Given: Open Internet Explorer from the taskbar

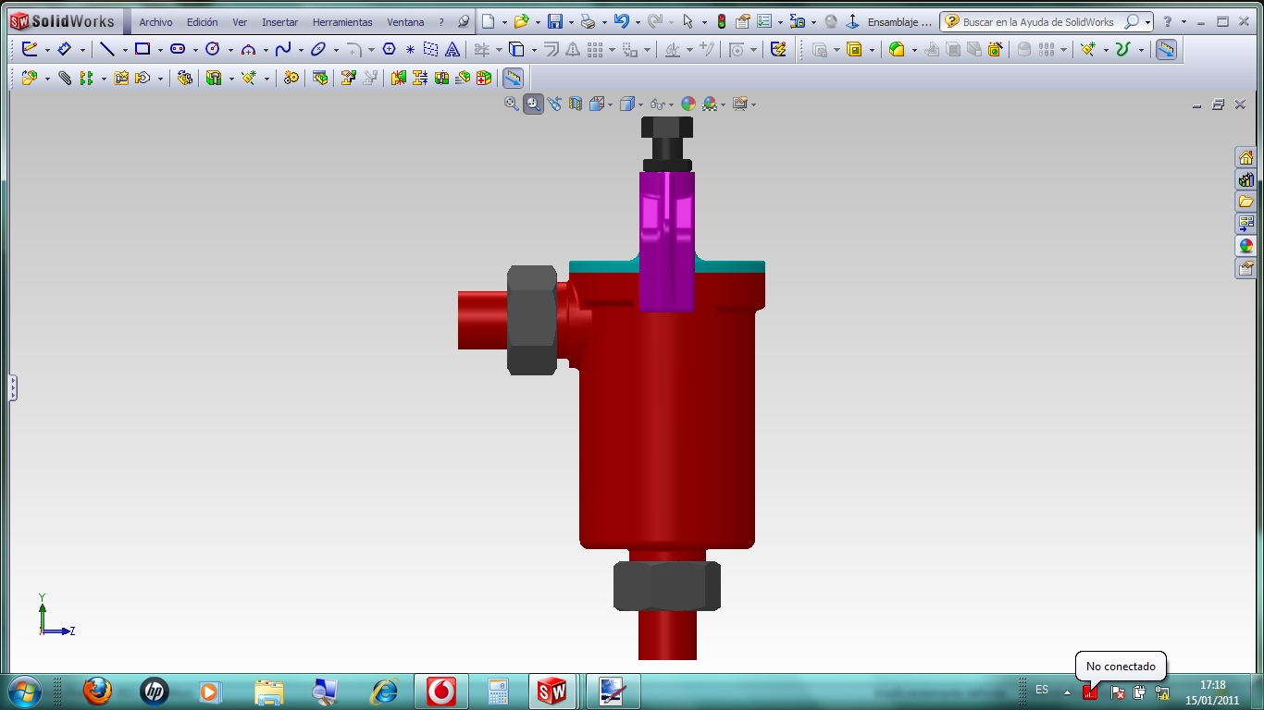Looking at the screenshot, I should click(x=384, y=691).
